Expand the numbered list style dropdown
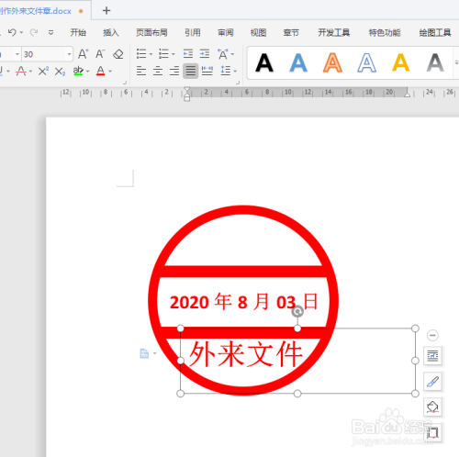The image size is (459, 457). tap(174, 54)
